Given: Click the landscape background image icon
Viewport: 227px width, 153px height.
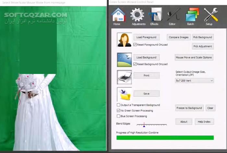Looking at the screenshot, I should pyautogui.click(x=124, y=60).
